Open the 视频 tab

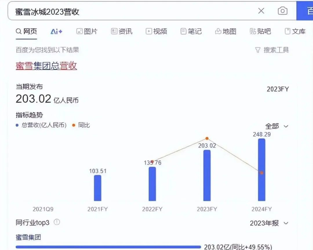point(156,31)
